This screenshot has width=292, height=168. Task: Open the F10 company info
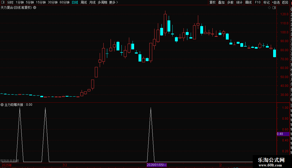pos(258,2)
